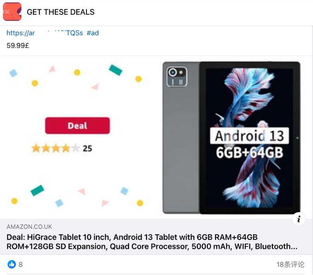Click the red Deal badge
This screenshot has width=313, height=275.
pos(77,126)
